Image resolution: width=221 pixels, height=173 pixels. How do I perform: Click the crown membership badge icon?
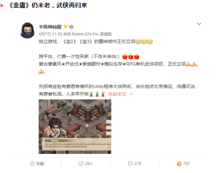click(71, 26)
